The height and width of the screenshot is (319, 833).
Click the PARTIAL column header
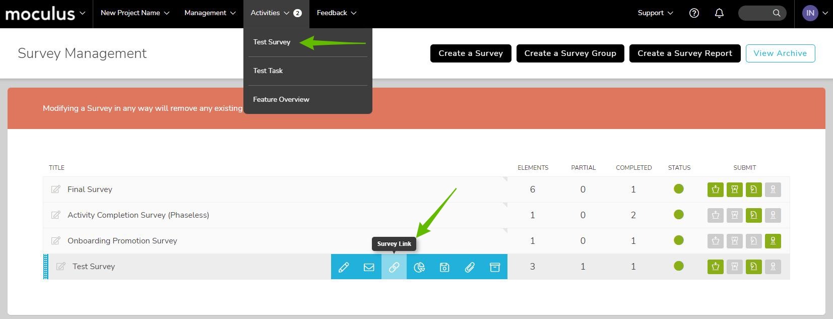pos(583,168)
